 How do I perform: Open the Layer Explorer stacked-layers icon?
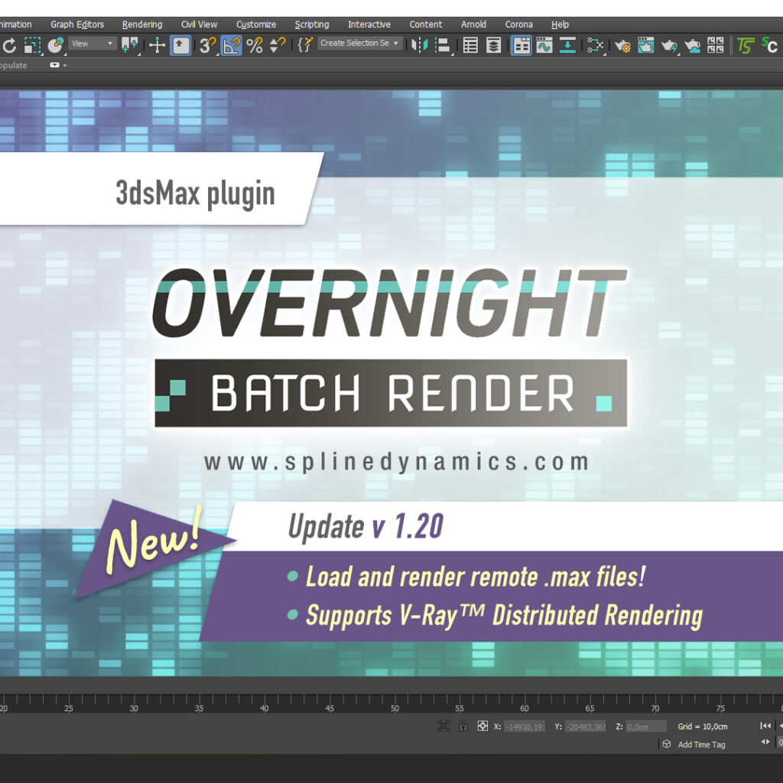pyautogui.click(x=494, y=45)
